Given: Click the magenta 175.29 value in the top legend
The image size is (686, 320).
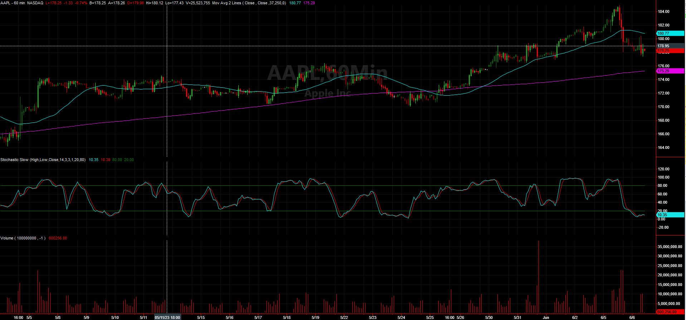Looking at the screenshot, I should (309, 3).
